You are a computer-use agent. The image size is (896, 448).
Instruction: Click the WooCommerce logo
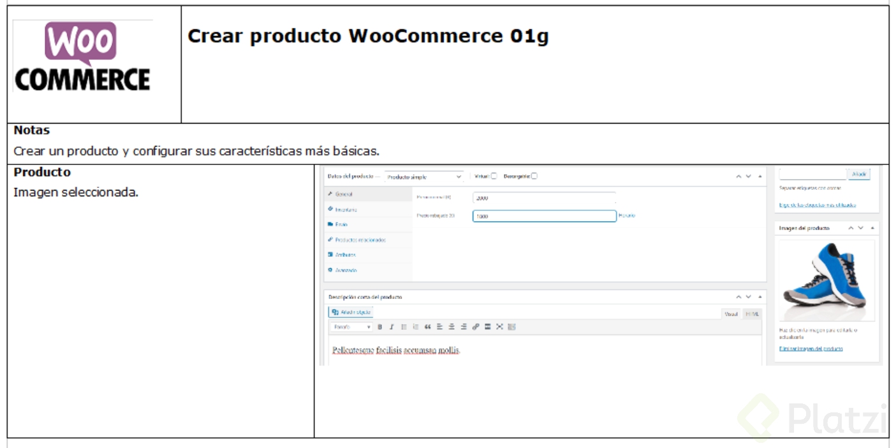82,57
